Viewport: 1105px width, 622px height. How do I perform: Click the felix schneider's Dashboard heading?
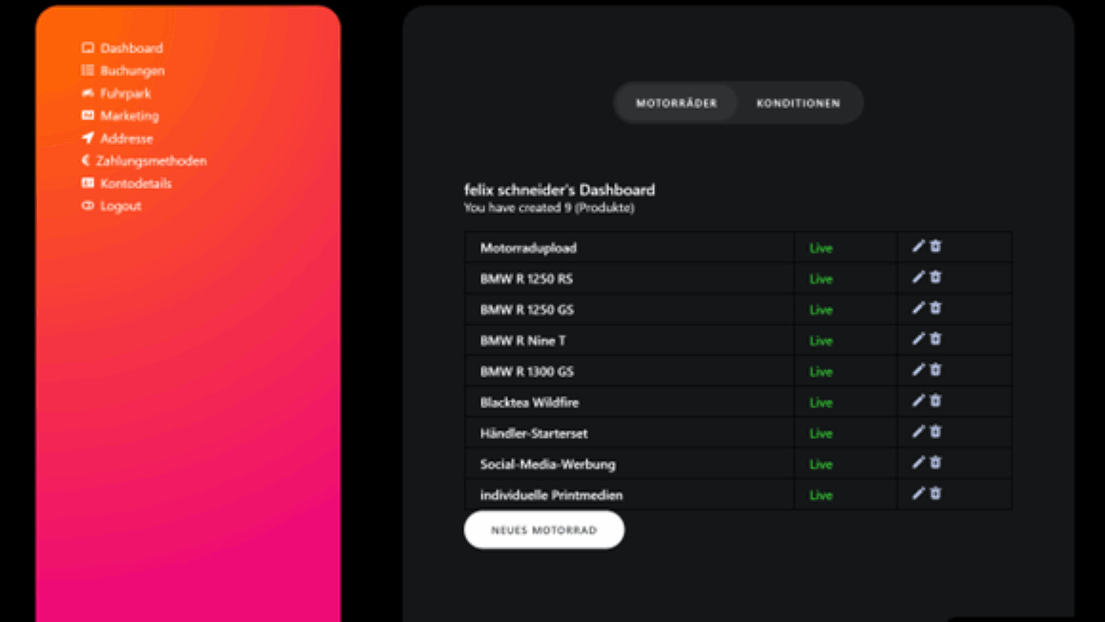560,190
